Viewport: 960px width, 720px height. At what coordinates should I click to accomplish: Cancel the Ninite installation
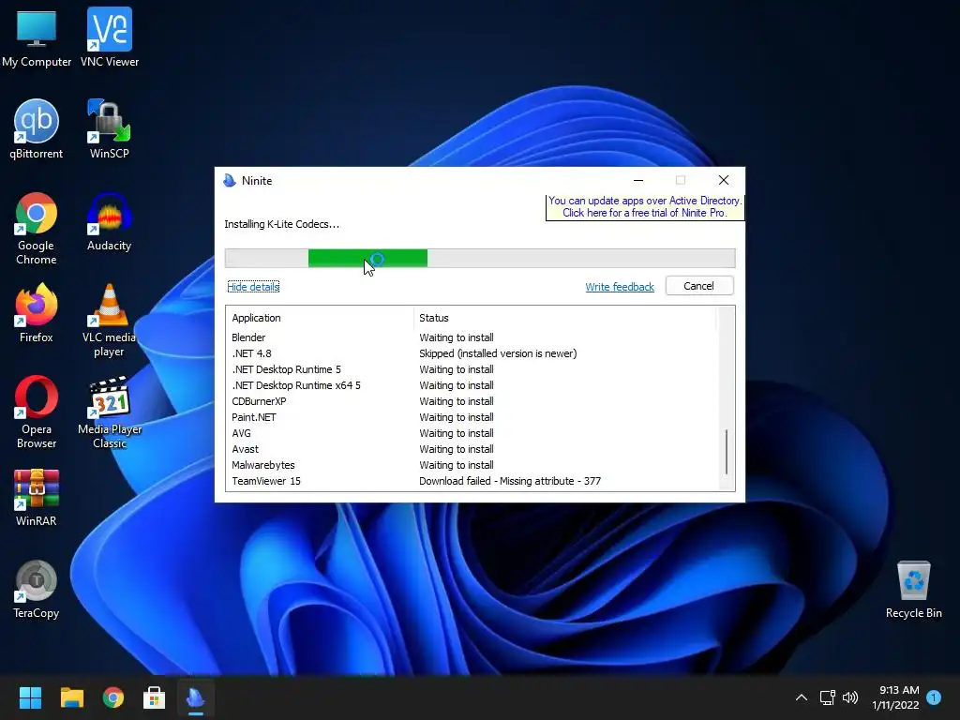click(x=698, y=286)
